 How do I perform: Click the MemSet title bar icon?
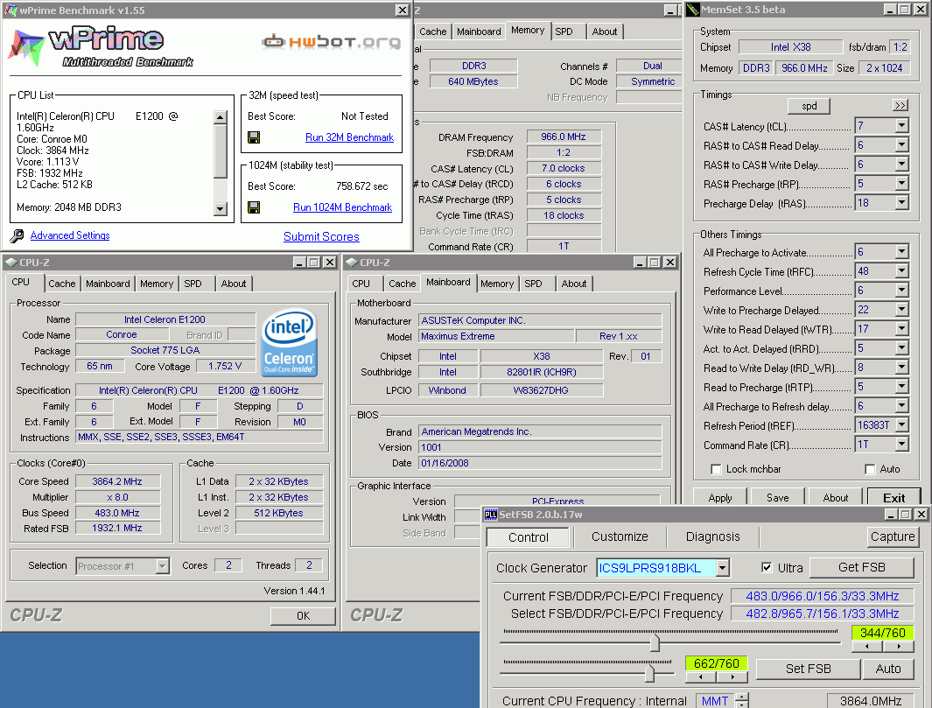click(x=692, y=10)
